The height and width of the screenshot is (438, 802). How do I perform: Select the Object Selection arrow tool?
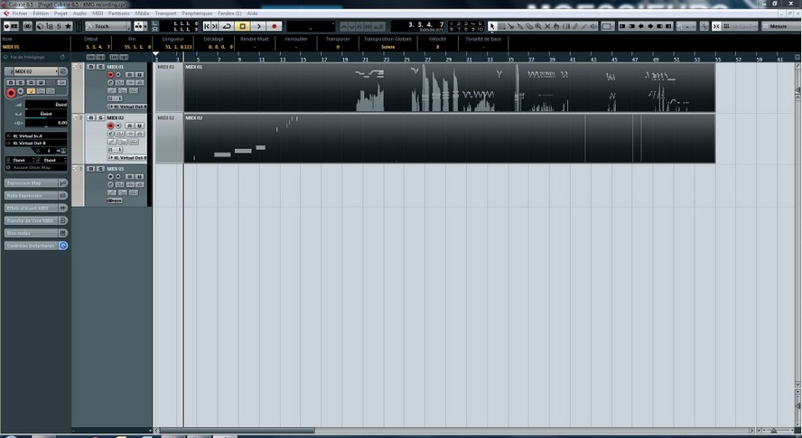click(492, 27)
